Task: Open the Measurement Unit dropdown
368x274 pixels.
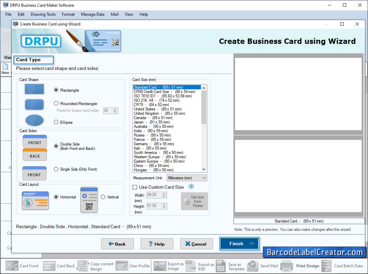Action: [187, 178]
